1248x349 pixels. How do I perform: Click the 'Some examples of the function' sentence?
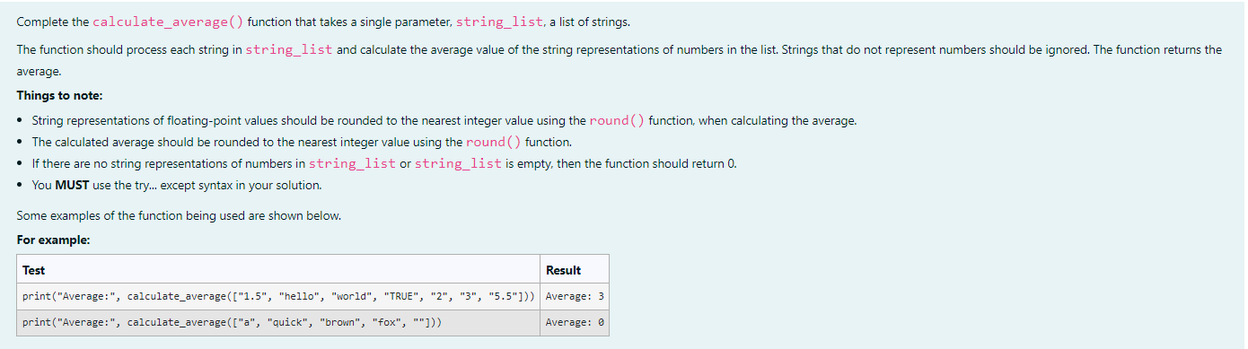click(x=179, y=216)
